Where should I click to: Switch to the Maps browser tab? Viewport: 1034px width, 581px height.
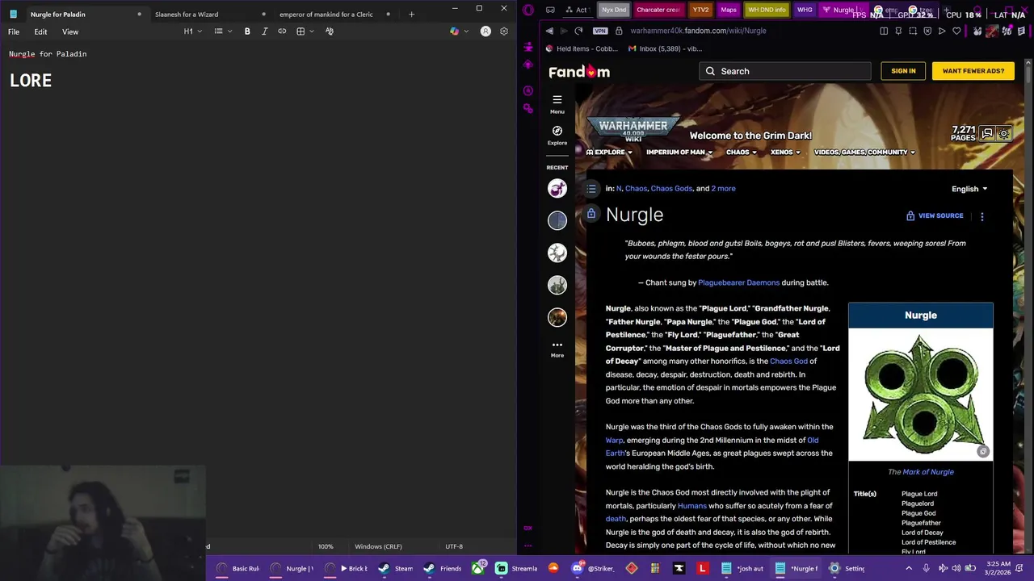729,10
